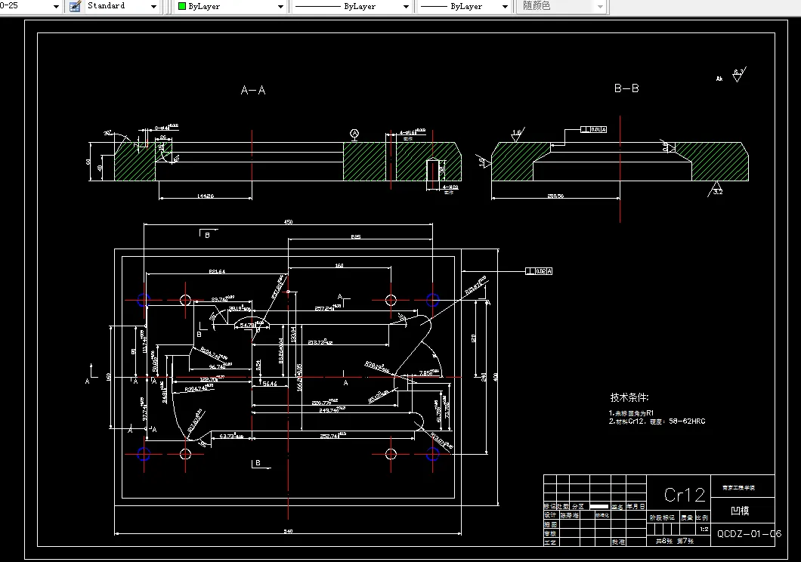801x562 pixels.
Task: Click the 3.2 surface roughness symbol
Action: (717, 190)
